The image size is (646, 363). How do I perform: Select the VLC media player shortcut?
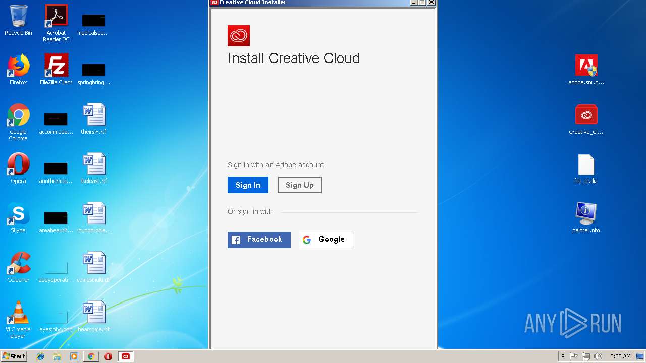[x=18, y=320]
